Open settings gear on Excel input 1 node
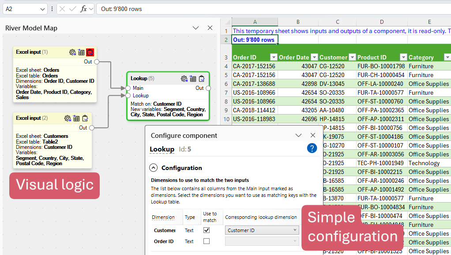This screenshot has width=451, height=255. click(73, 52)
